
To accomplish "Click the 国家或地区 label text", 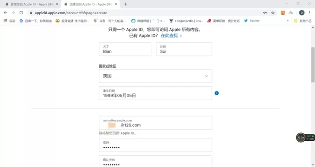I will (x=107, y=66).
